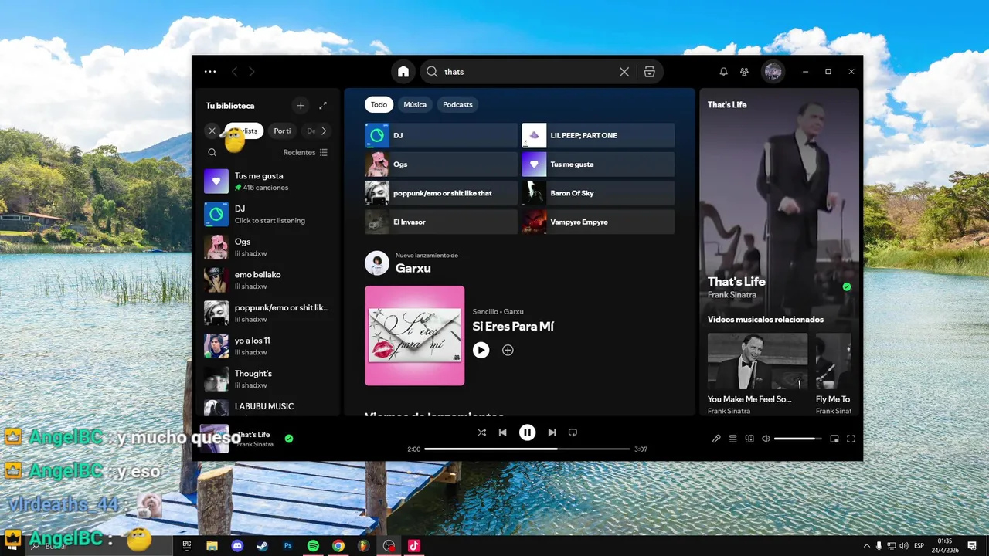The height and width of the screenshot is (556, 989).
Task: Open the Si Eres Para Mí cover art
Action: click(x=415, y=336)
